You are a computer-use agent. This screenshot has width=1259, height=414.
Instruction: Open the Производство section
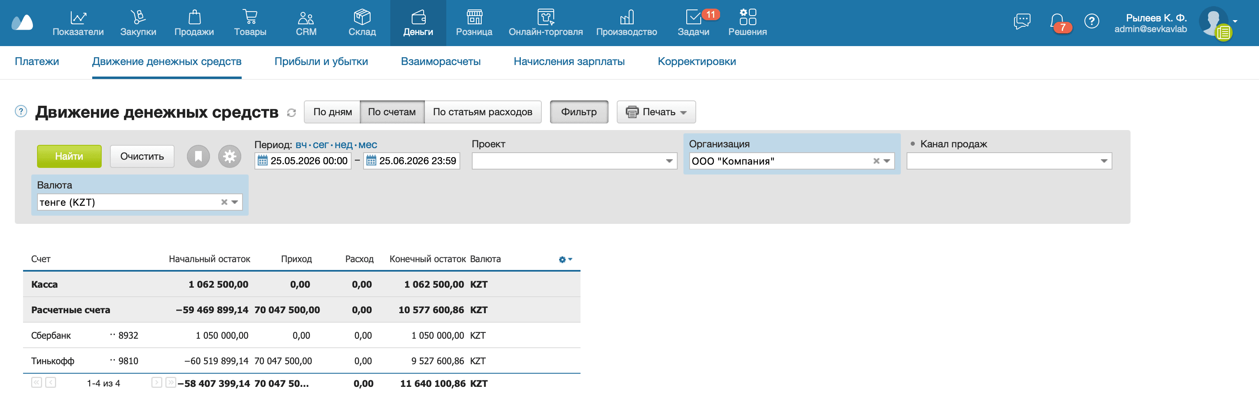(x=627, y=23)
